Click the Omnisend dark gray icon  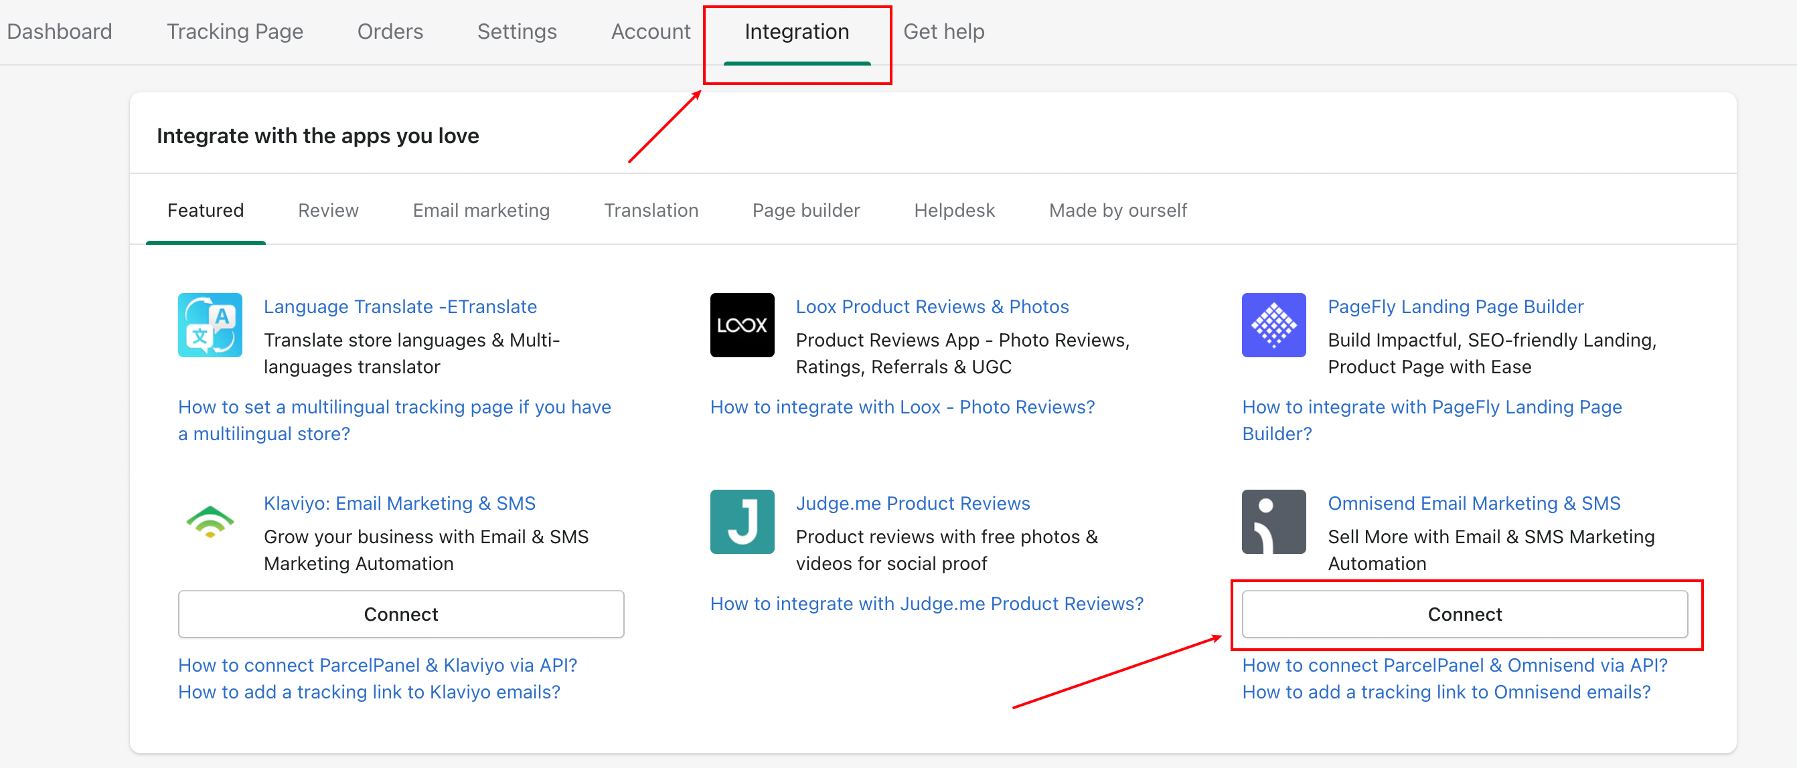pos(1274,521)
